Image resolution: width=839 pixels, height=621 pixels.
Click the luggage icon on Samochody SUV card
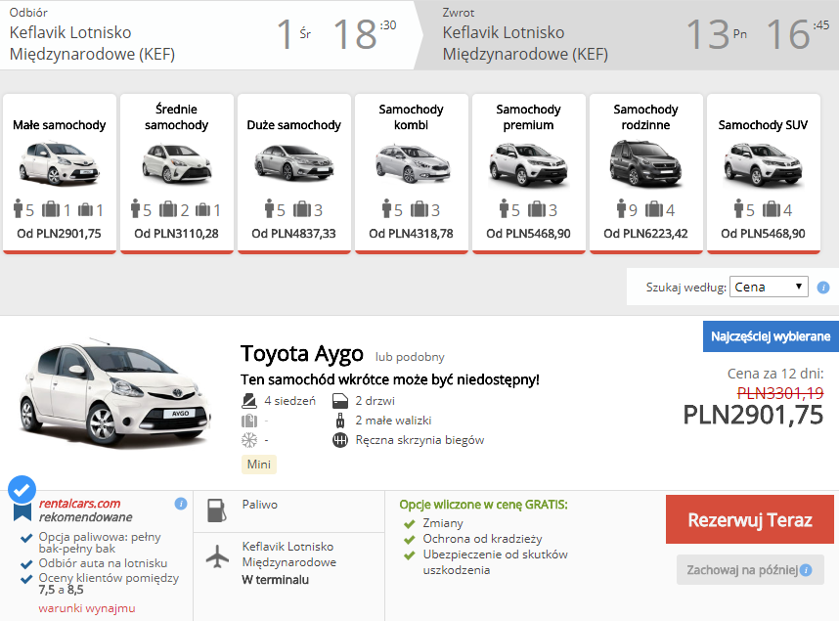pos(772,209)
